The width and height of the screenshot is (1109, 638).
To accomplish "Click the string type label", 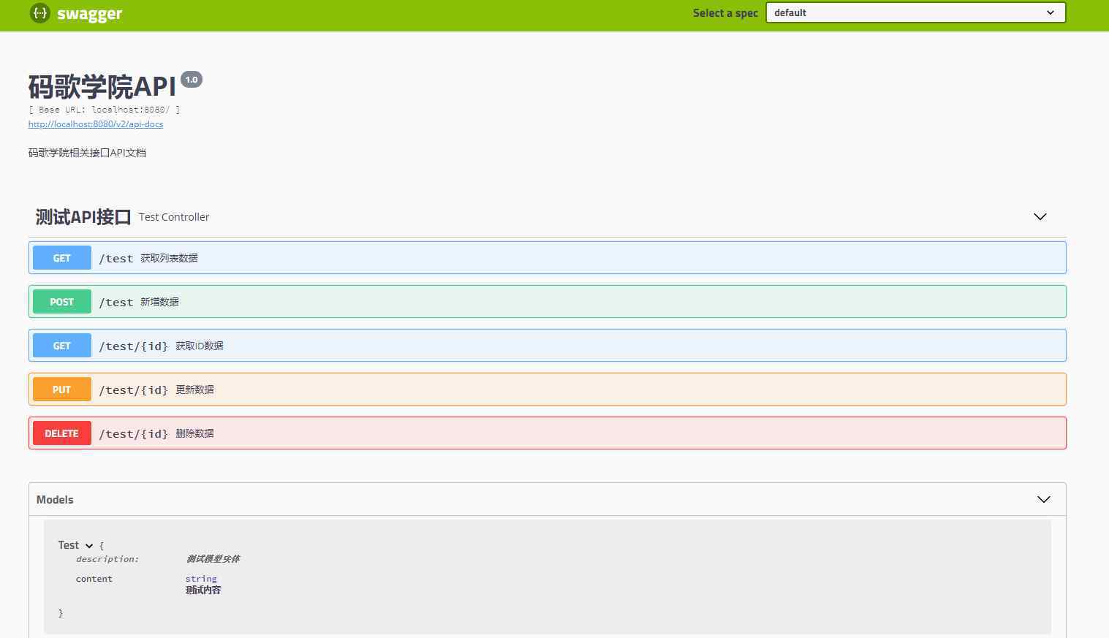I will [x=201, y=579].
